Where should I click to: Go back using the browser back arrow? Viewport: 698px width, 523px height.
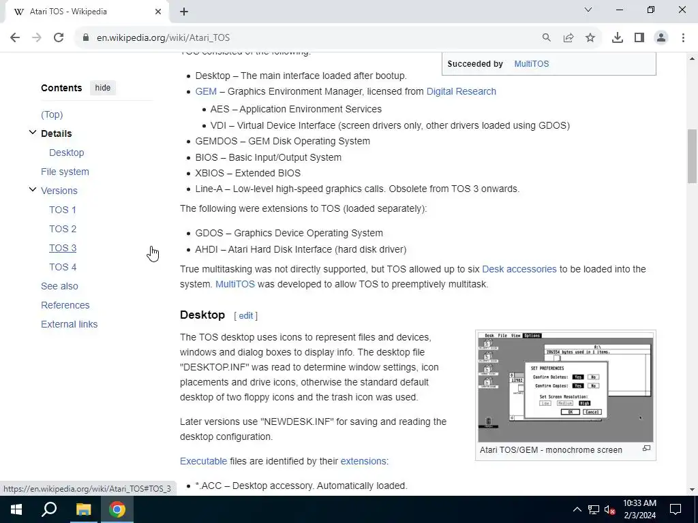coord(15,38)
